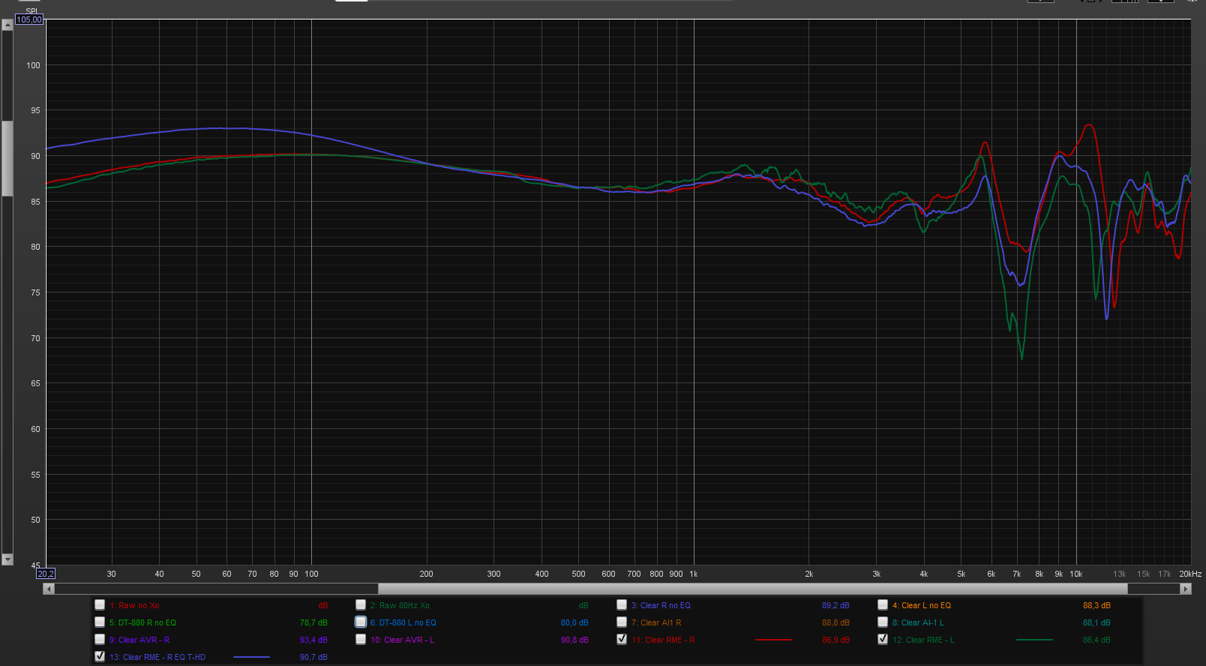Screen dimensions: 1206x666
Task: Select the '4: Clear L no EQ' label
Action: [922, 605]
